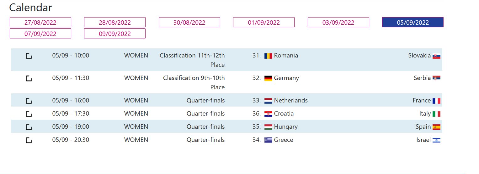Click the Germany flag icon

pos(268,78)
